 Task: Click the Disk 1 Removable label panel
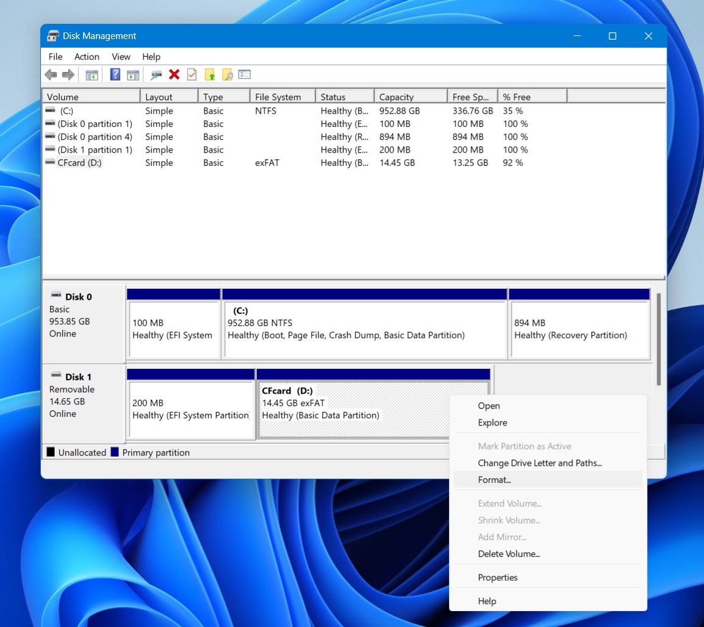pos(84,404)
